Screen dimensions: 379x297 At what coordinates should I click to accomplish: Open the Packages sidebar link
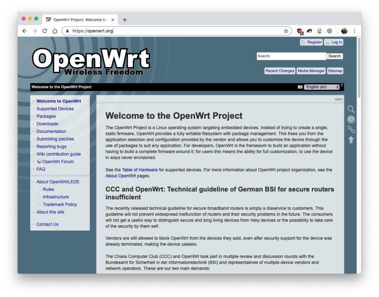coord(46,116)
